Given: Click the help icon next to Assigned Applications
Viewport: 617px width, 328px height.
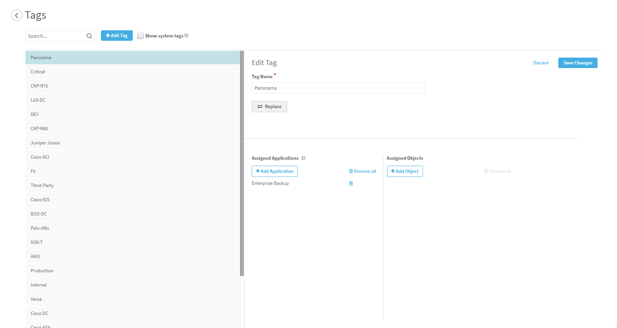Looking at the screenshot, I should pyautogui.click(x=304, y=158).
